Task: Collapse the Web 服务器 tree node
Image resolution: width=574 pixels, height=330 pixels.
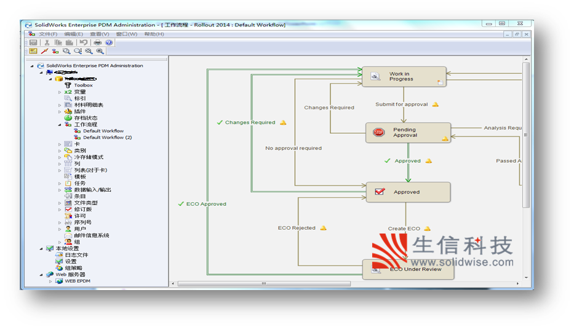Action: 41,275
